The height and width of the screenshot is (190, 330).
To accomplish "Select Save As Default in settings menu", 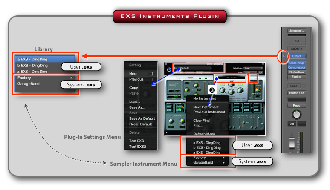I will pyautogui.click(x=142, y=118).
